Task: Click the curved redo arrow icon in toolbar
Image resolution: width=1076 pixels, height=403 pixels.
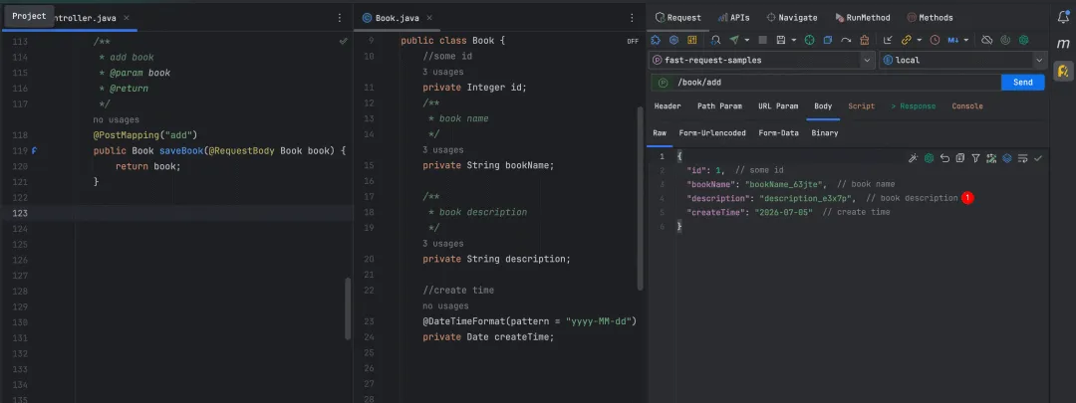Action: pyautogui.click(x=846, y=40)
